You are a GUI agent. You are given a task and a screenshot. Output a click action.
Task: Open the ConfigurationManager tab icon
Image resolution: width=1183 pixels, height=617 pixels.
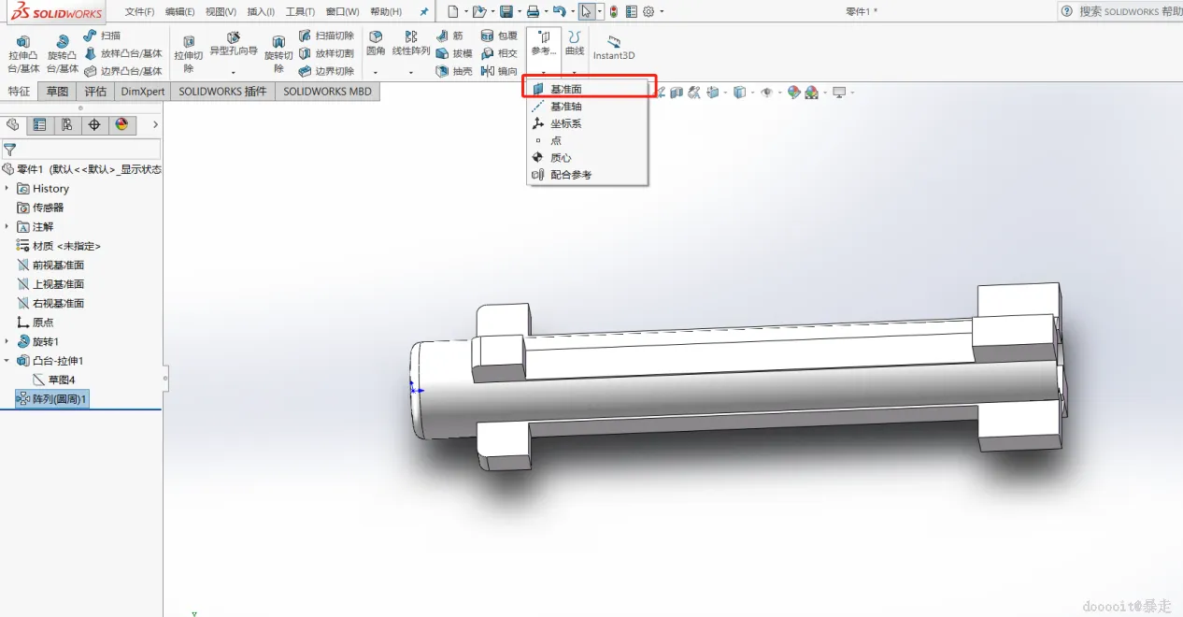[66, 124]
